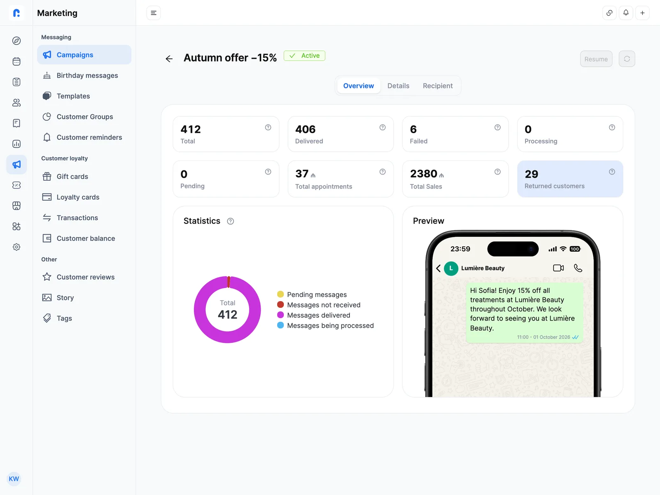Switch to the Recipient tab
The image size is (660, 495).
(x=438, y=86)
